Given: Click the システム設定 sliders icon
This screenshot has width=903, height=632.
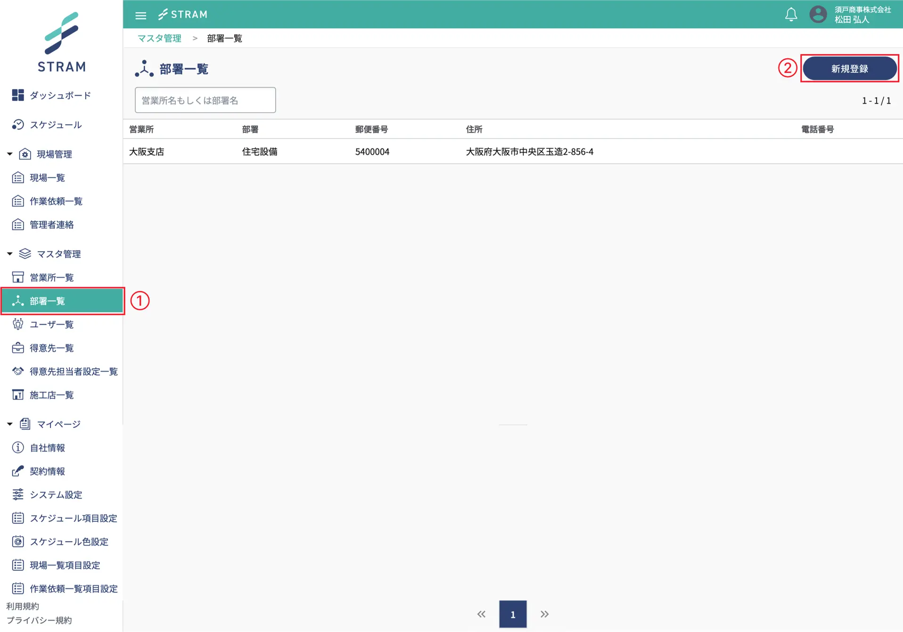Looking at the screenshot, I should [x=18, y=494].
